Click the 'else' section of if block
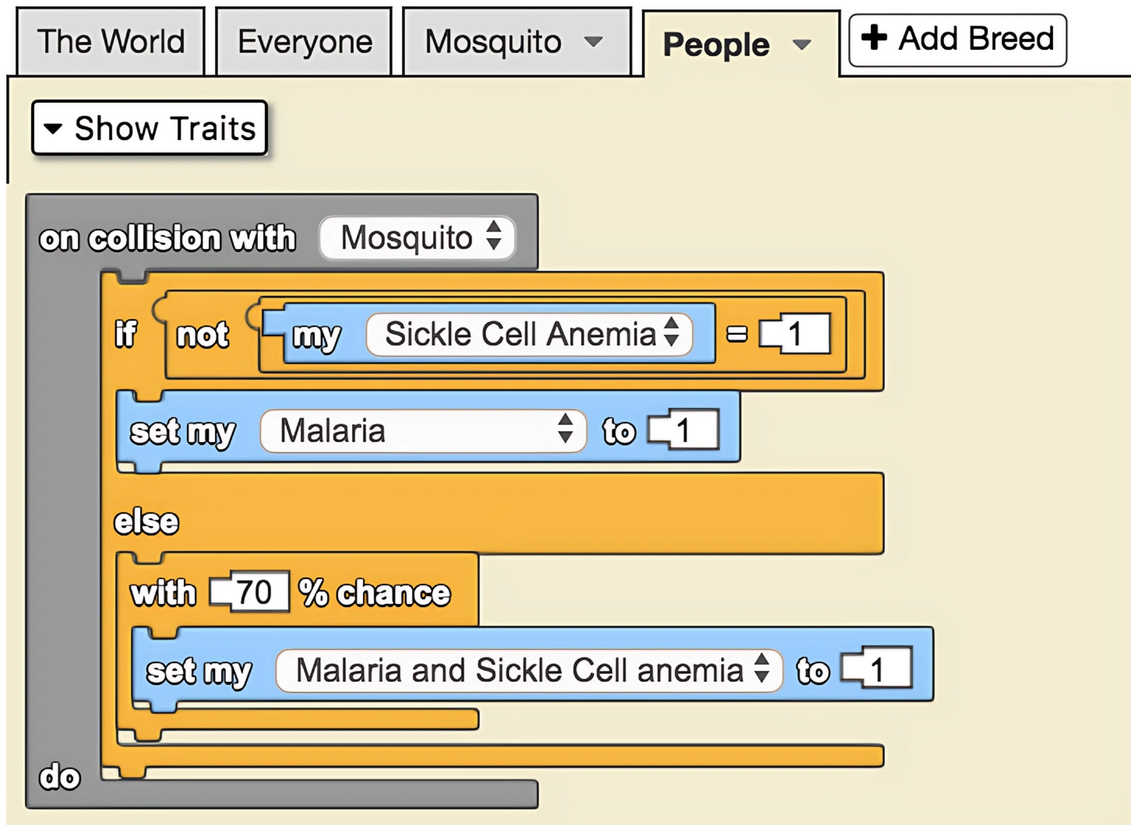 146,521
